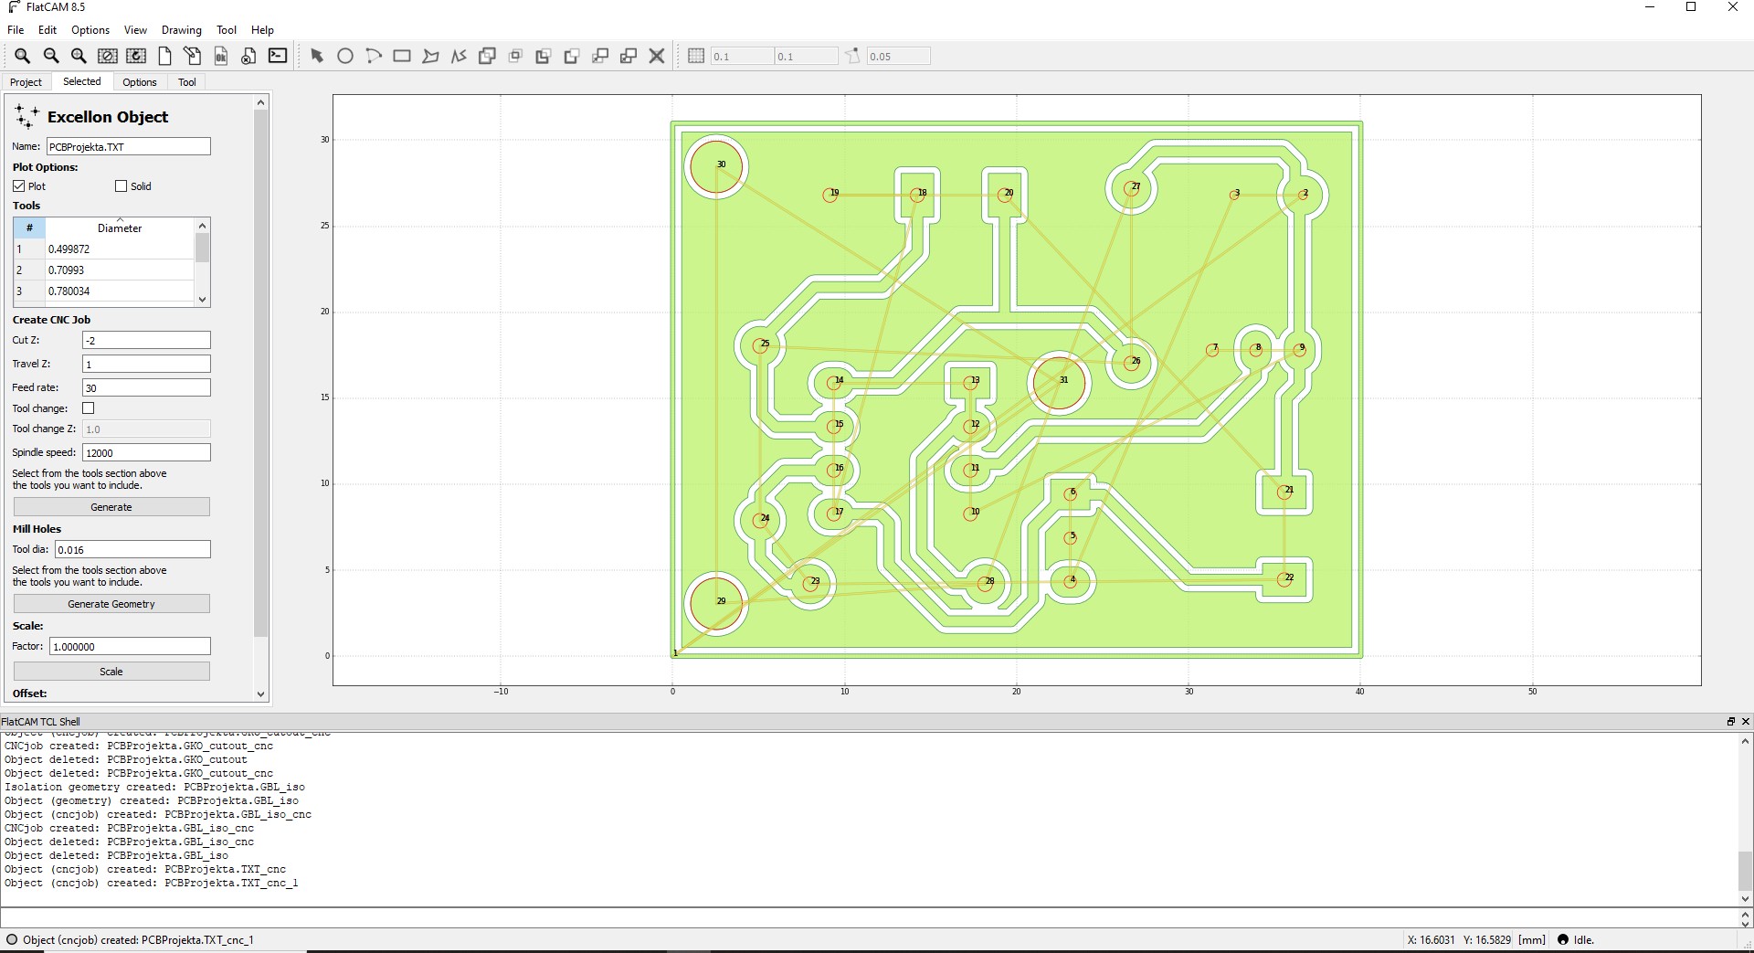The width and height of the screenshot is (1754, 953).
Task: Open the File menu
Action: click(x=16, y=30)
